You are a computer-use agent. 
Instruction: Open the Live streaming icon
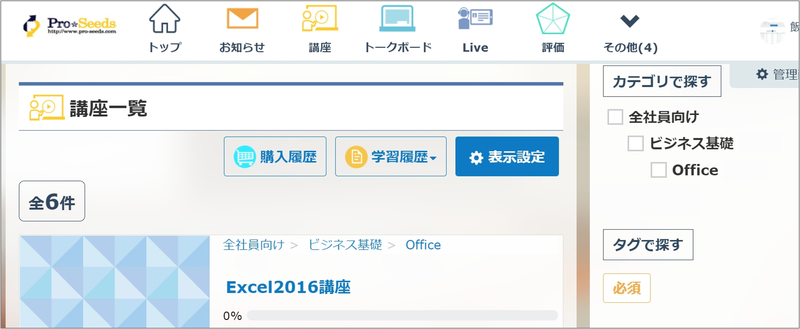pyautogui.click(x=475, y=19)
